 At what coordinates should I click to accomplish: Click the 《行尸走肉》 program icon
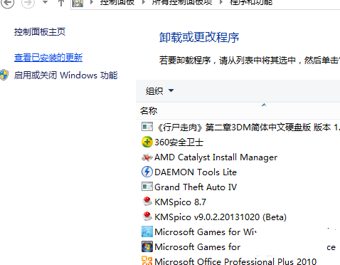[x=147, y=127]
